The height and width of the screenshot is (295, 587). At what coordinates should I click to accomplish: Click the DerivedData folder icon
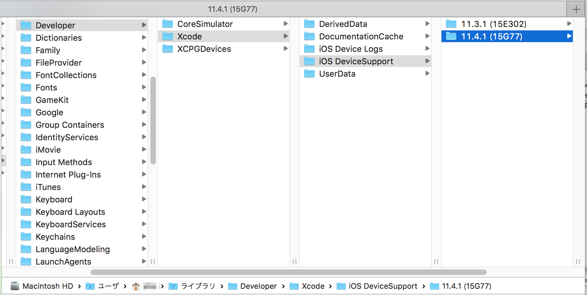coord(309,24)
